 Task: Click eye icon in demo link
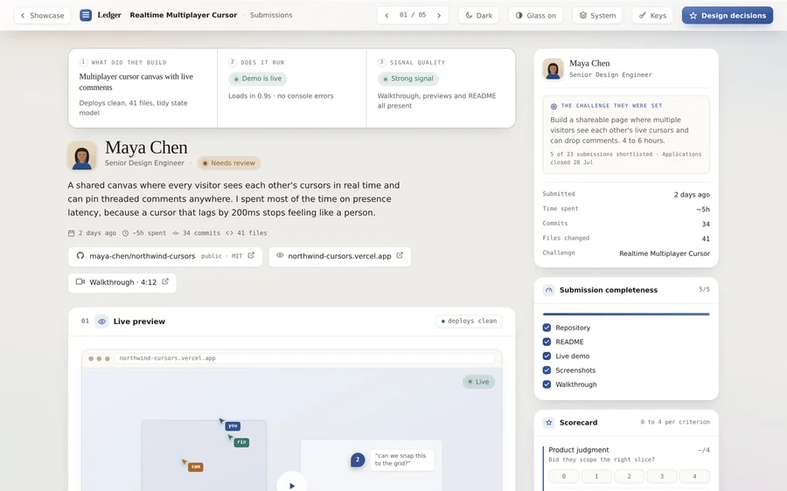[280, 255]
